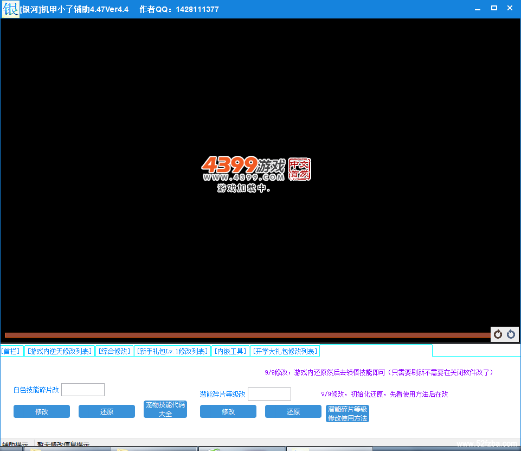
Task: Click the 白色技能碎片改 label
Action: click(36, 390)
